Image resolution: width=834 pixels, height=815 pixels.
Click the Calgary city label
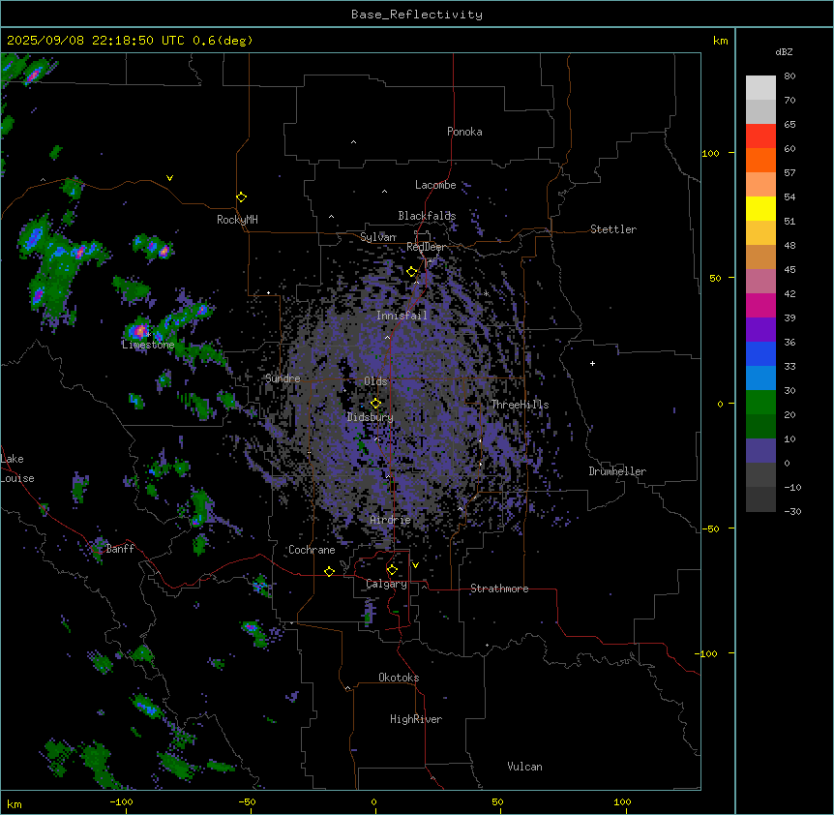tap(386, 584)
